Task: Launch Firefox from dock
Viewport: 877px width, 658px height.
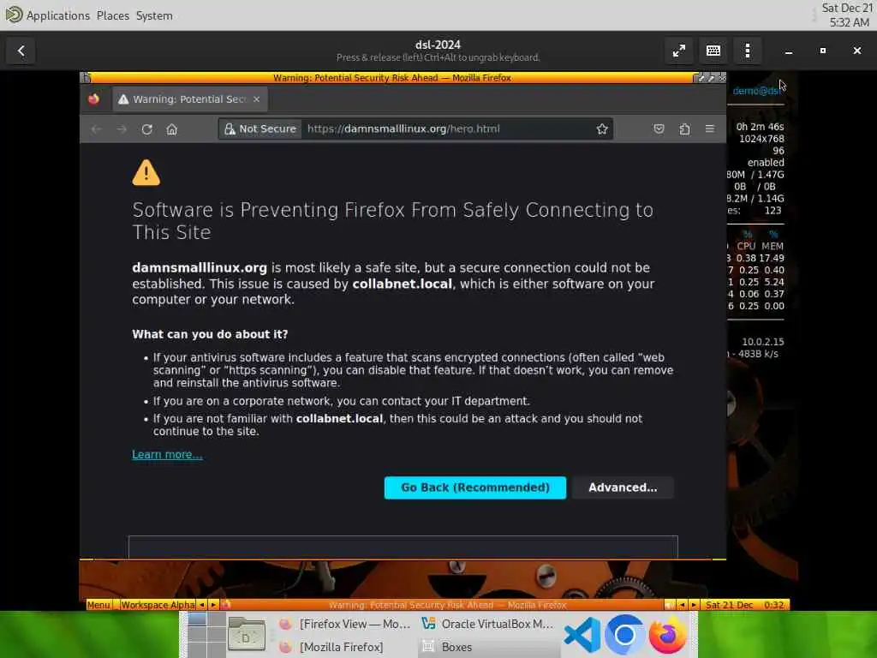Action: pos(667,635)
